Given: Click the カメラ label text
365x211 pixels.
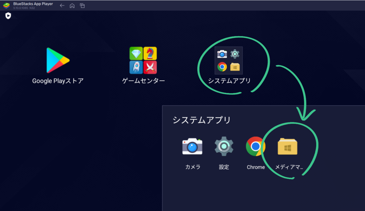Looking at the screenshot, I should pos(193,167).
